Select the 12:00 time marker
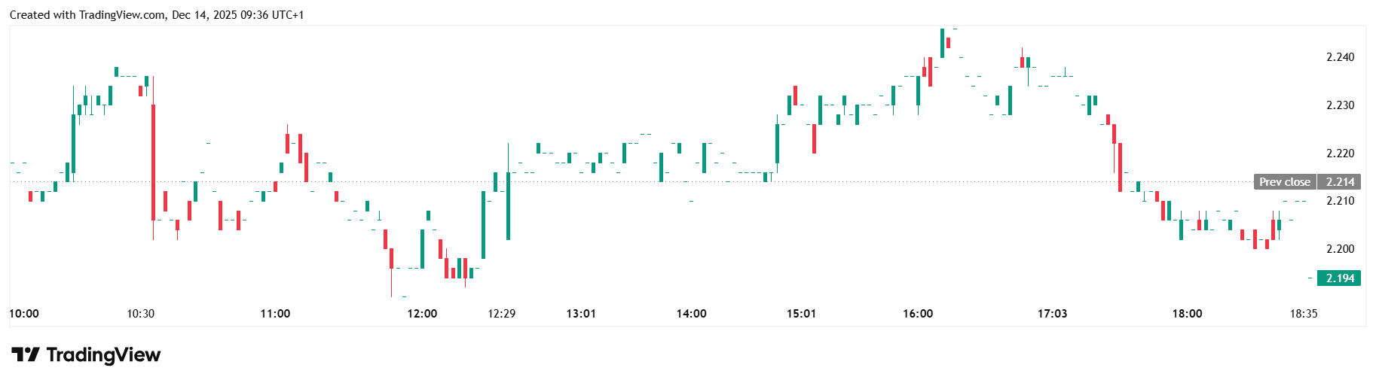 click(422, 314)
